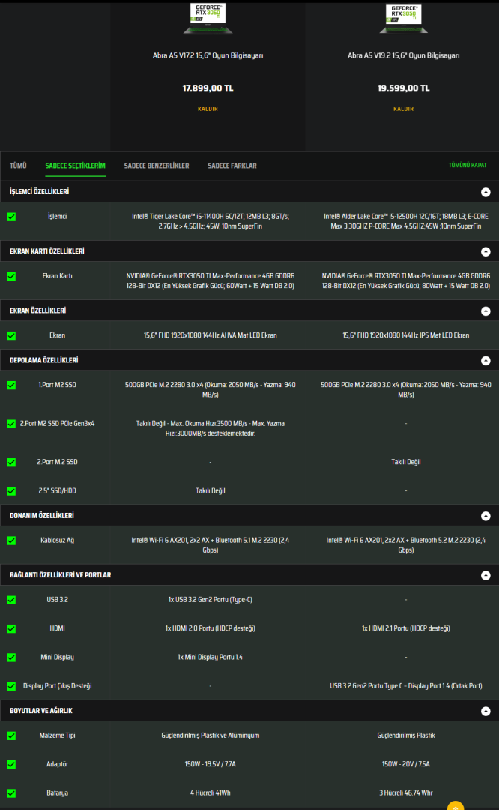The height and width of the screenshot is (810, 499).
Task: Show SADECE FARKLAR tab
Action: tap(232, 166)
